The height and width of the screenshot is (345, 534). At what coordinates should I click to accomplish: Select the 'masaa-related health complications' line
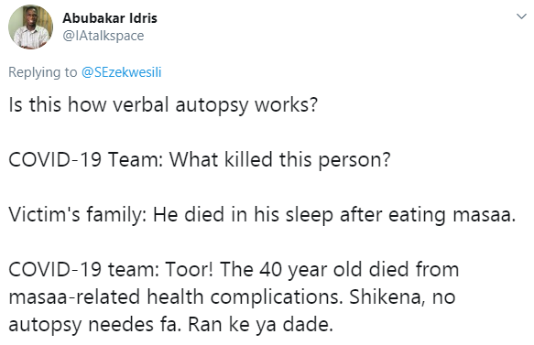pyautogui.click(x=232, y=297)
